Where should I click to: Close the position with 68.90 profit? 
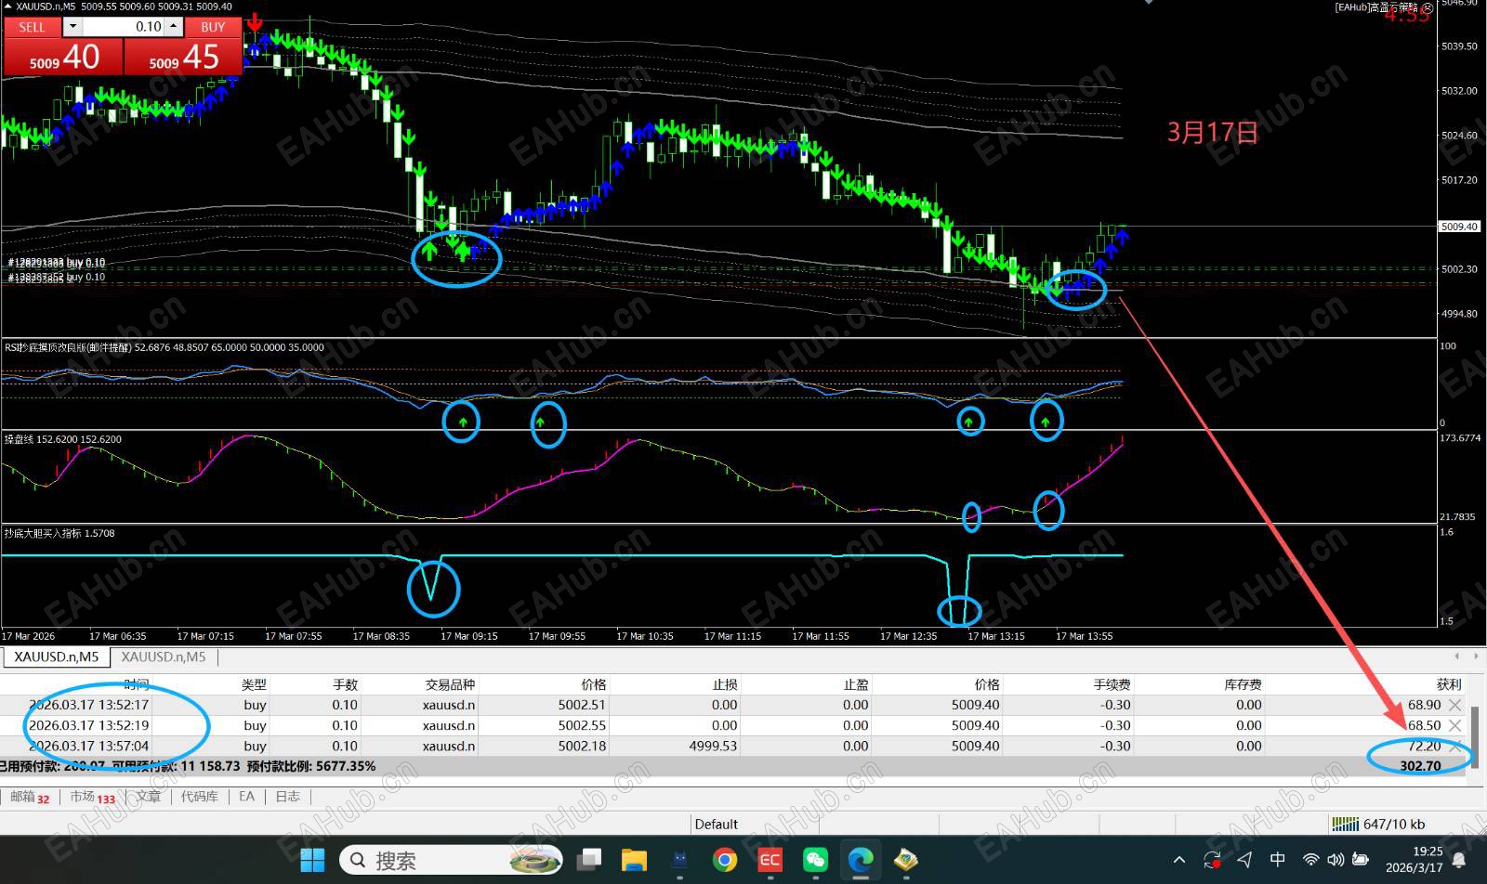coord(1455,705)
